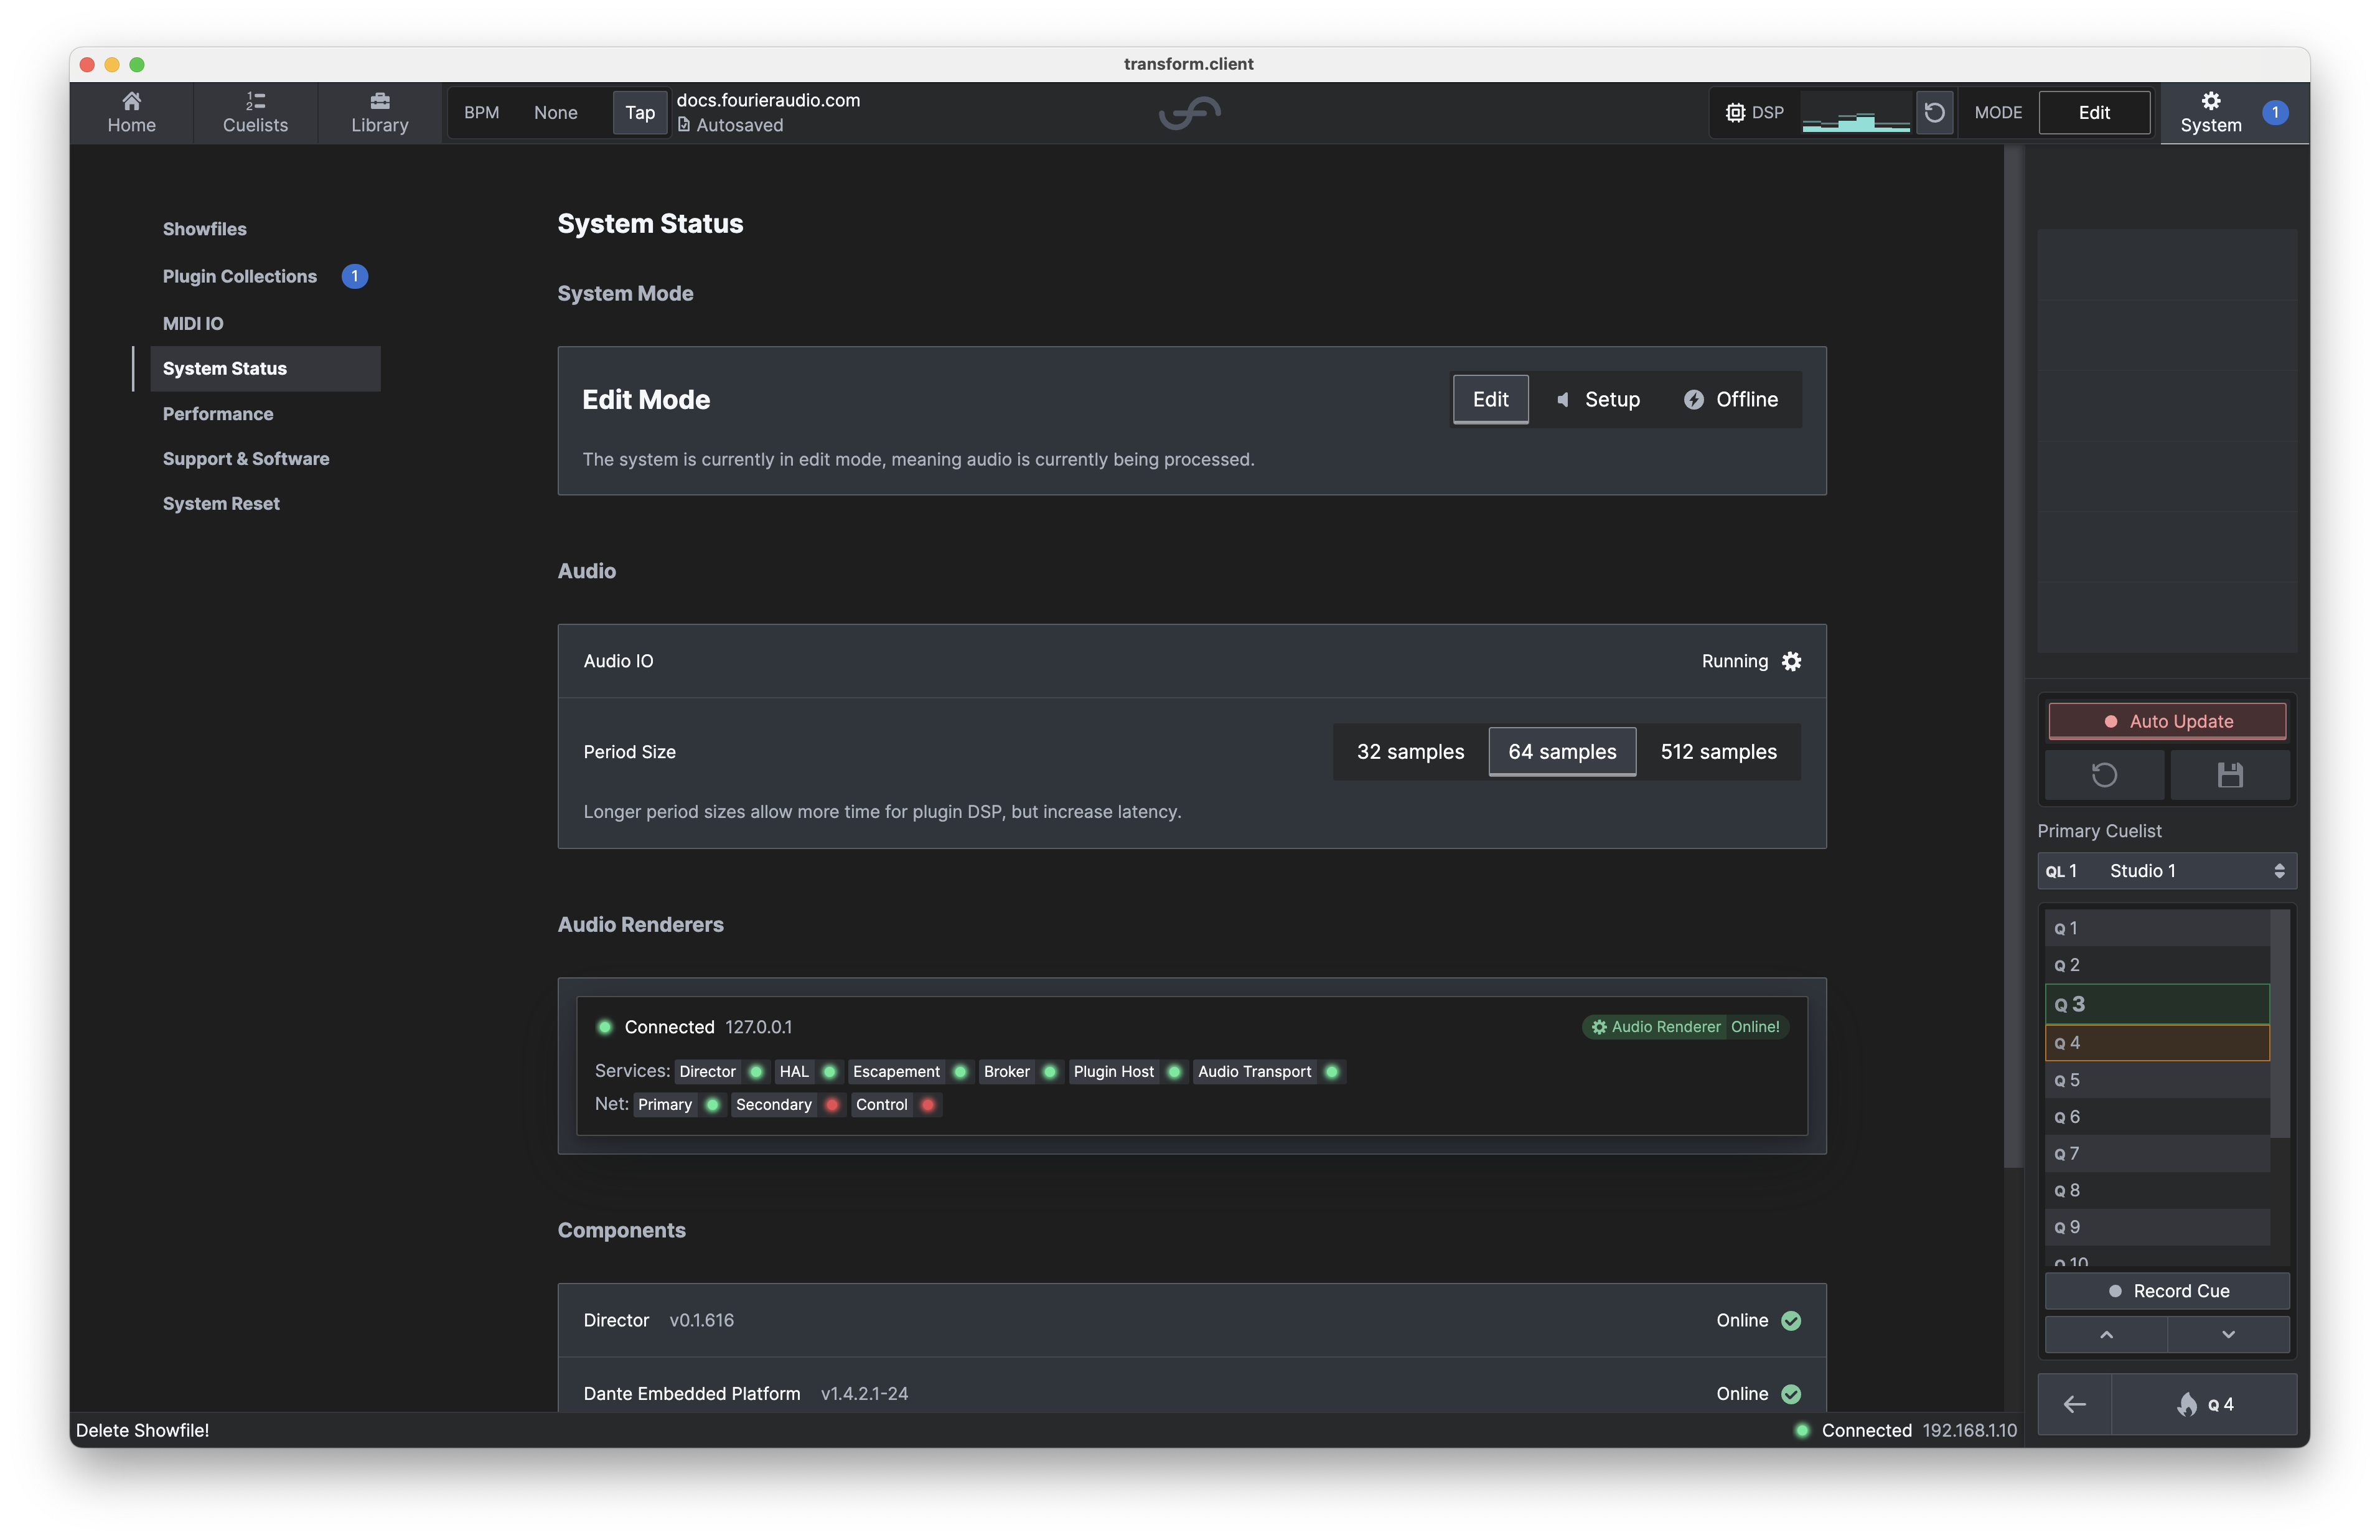The width and height of the screenshot is (2380, 1540).
Task: Click the DSP chip icon
Action: click(x=1734, y=113)
